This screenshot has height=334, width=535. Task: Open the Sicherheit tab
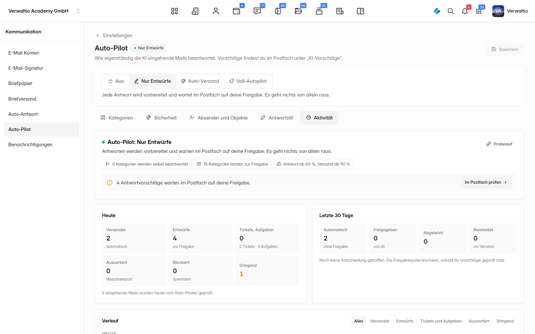[161, 118]
